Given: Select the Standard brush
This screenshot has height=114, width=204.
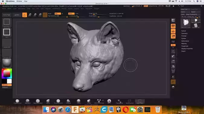Looking at the screenshot, I should click(27, 101).
